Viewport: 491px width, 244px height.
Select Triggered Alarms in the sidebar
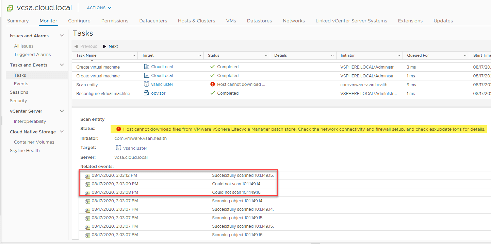(32, 54)
